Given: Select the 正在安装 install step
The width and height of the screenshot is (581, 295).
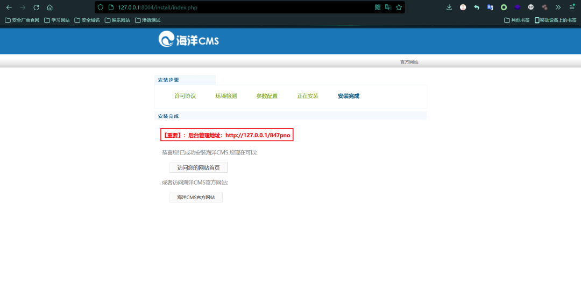Looking at the screenshot, I should (308, 96).
